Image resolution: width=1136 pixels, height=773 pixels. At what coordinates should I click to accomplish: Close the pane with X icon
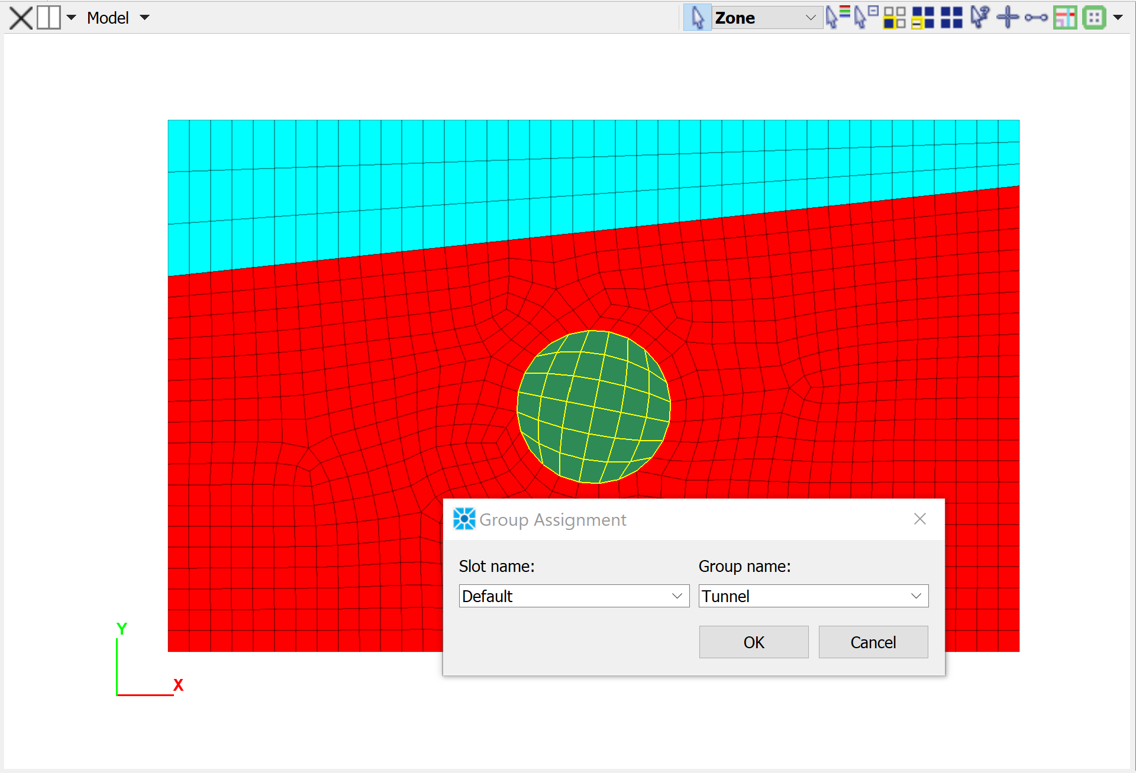pos(21,18)
